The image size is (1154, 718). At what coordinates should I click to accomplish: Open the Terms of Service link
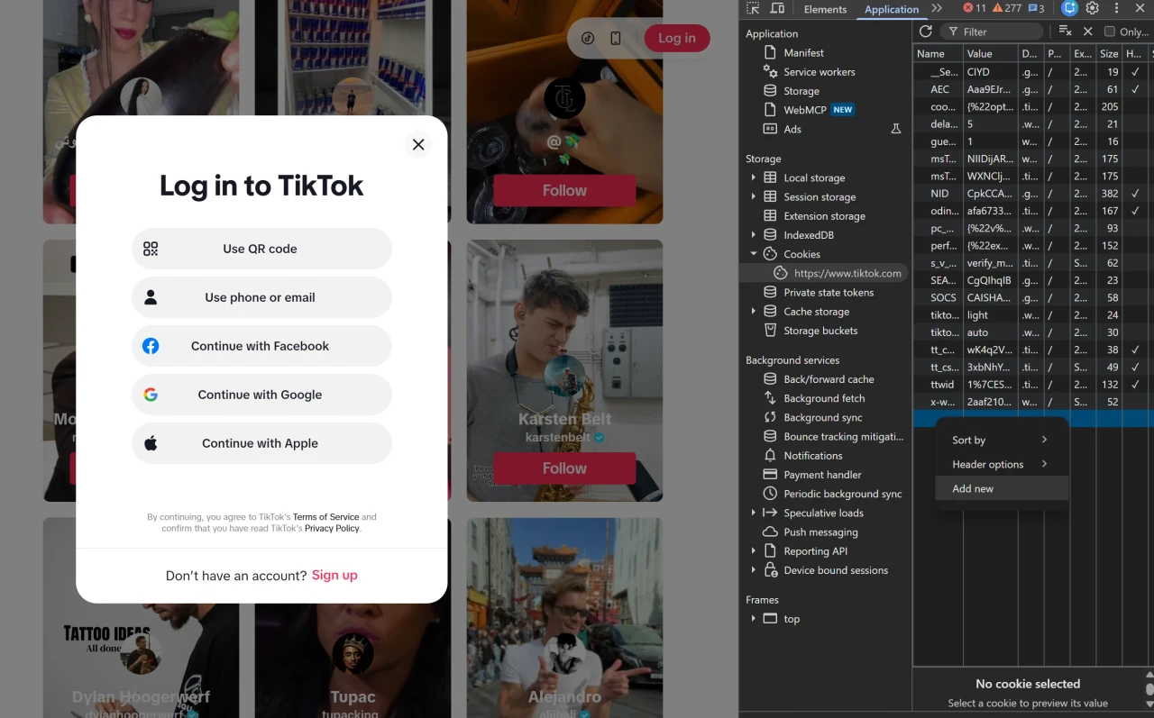[x=325, y=517]
